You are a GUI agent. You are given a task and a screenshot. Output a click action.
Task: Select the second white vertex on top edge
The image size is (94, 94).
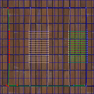click(x=47, y=8)
